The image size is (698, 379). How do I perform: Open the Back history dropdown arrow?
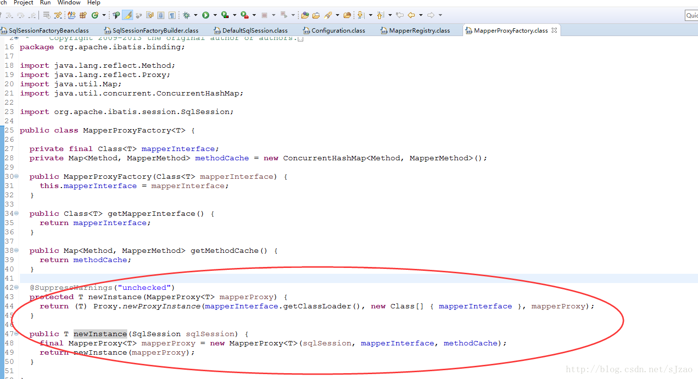421,15
